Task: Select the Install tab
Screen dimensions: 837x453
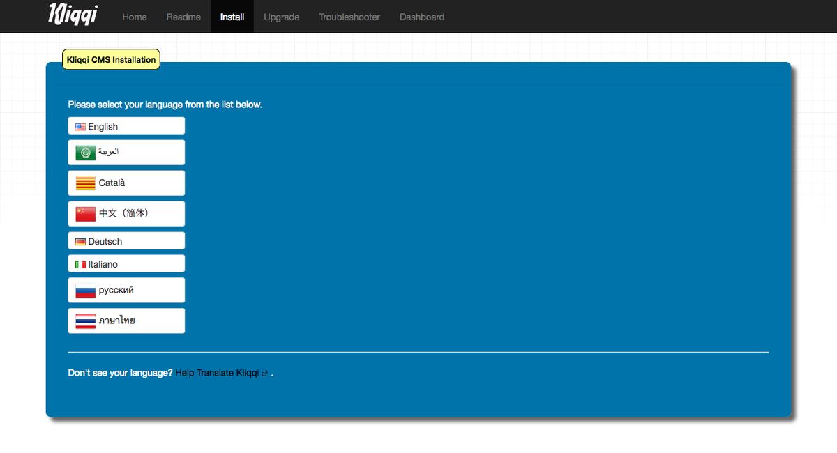Action: [232, 17]
